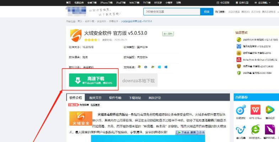Open the iPad download nav item
This screenshot has height=142, width=279.
click(121, 3)
